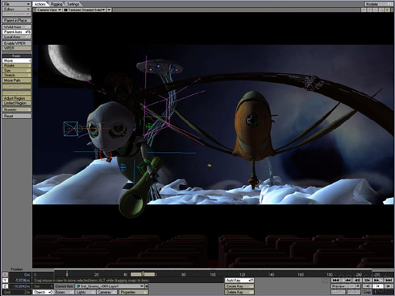Open the Current Item dropdown list

tap(111, 286)
